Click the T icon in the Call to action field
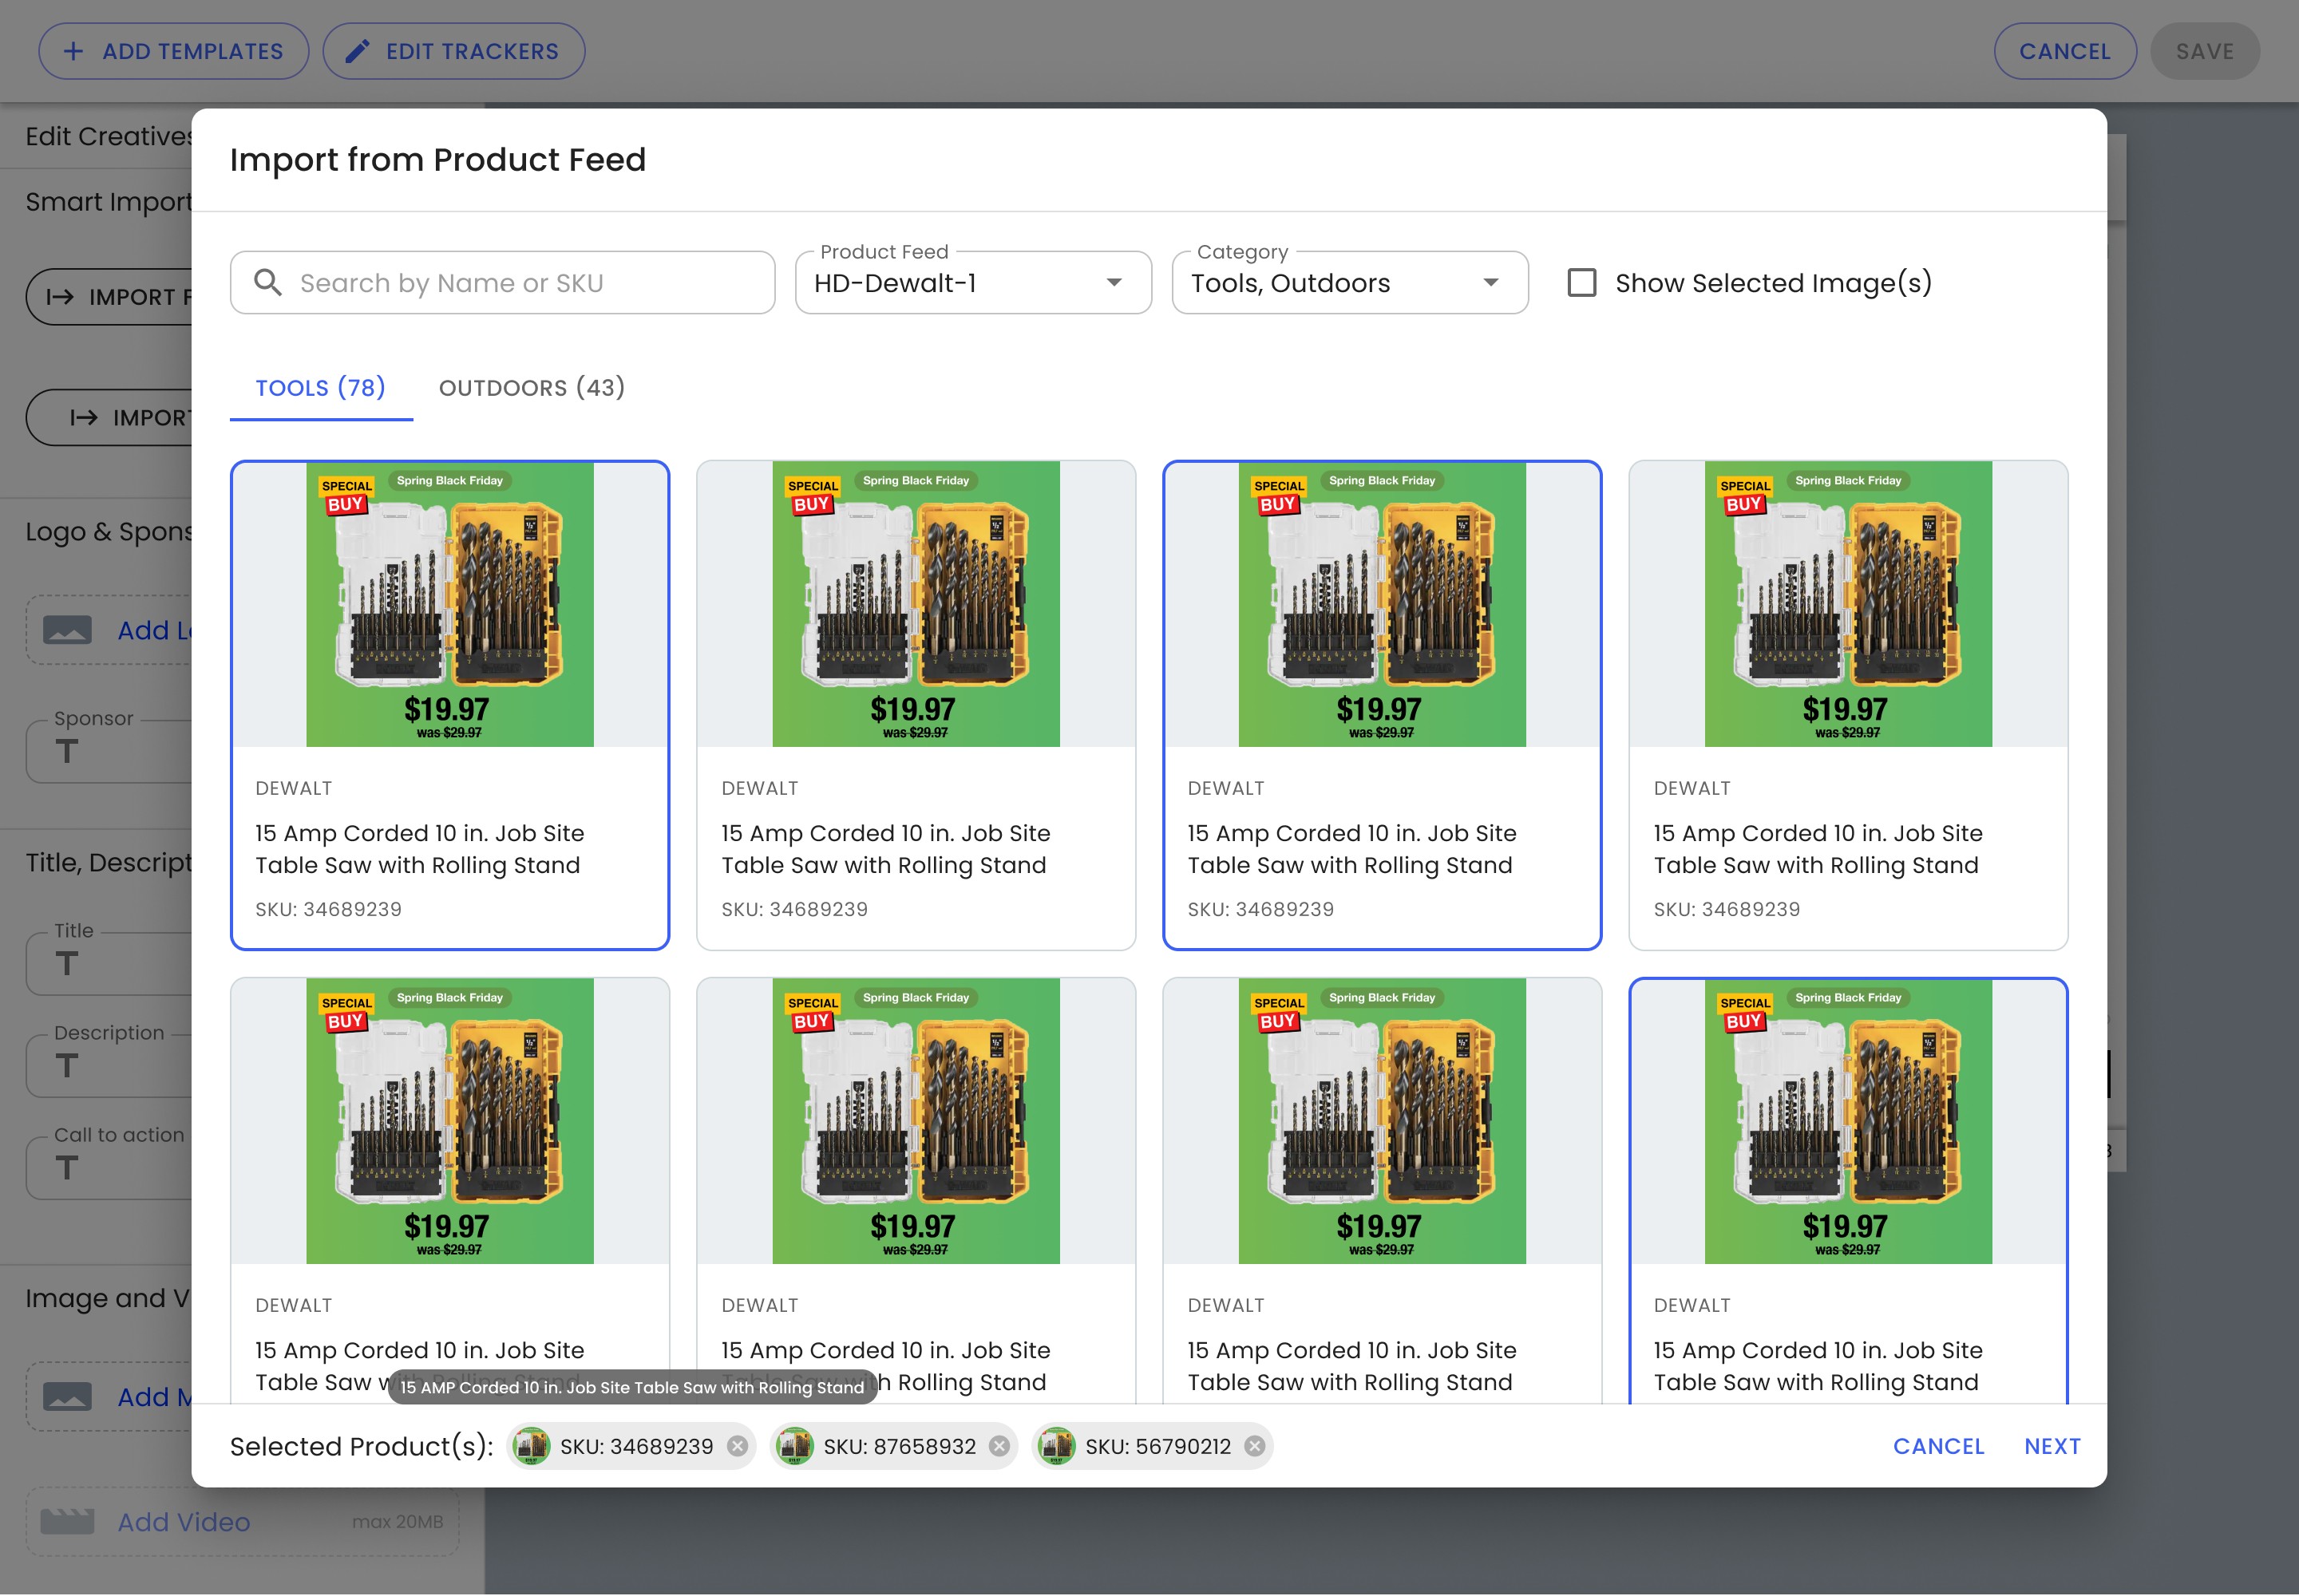The image size is (2299, 1596). (x=67, y=1167)
